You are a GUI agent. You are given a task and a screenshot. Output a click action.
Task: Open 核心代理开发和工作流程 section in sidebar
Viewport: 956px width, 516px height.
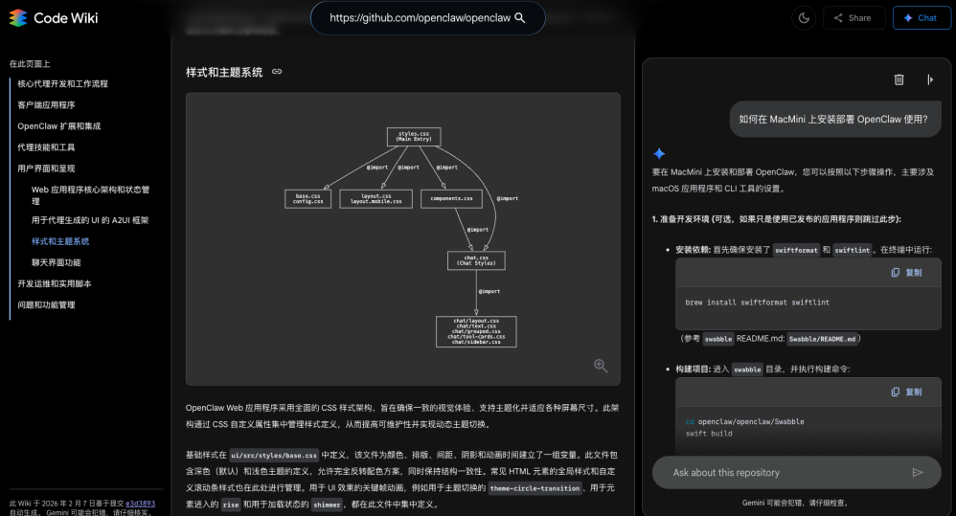[62, 83]
